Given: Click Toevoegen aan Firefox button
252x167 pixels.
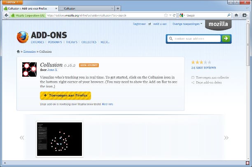Looking at the screenshot, I should pos(65,96).
